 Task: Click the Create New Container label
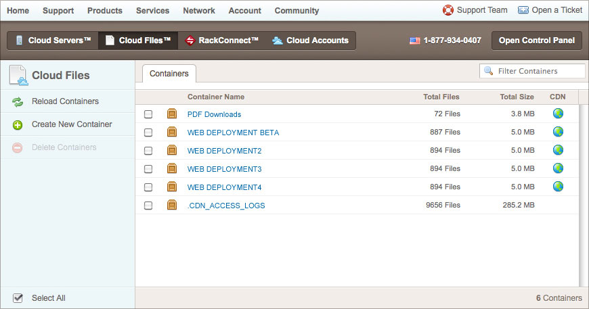pos(72,124)
